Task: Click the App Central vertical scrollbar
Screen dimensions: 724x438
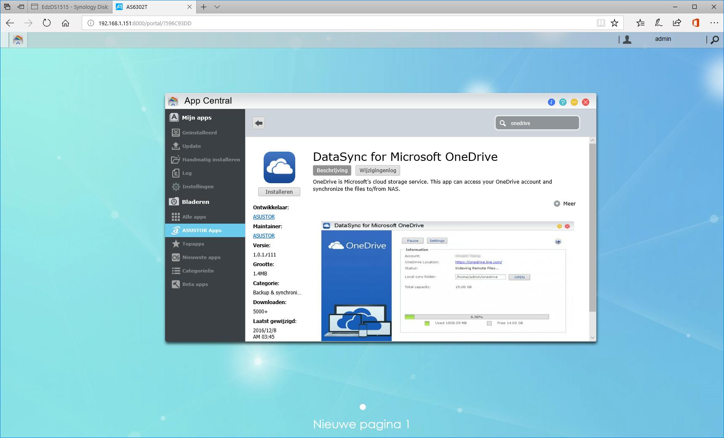Action: pyautogui.click(x=593, y=227)
